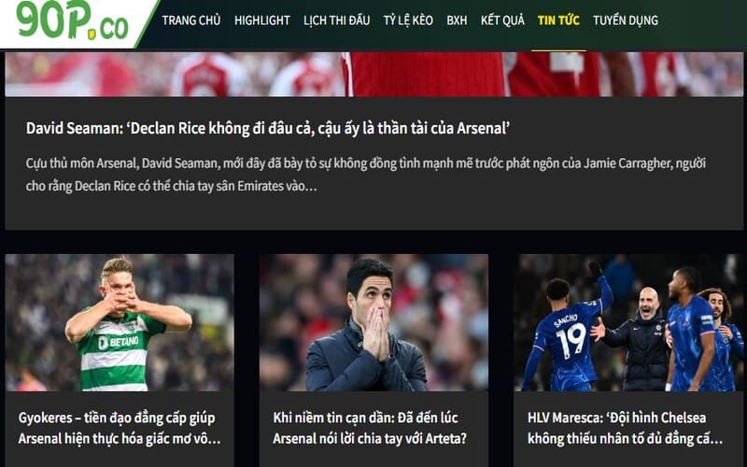The height and width of the screenshot is (467, 747).
Task: Click the featured article dark card area
Action: click(373, 163)
